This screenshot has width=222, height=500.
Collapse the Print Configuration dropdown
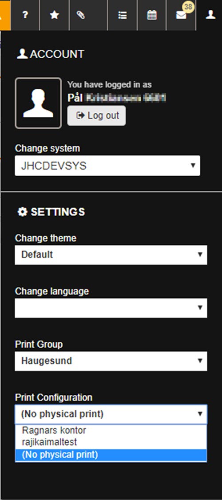pos(111,414)
